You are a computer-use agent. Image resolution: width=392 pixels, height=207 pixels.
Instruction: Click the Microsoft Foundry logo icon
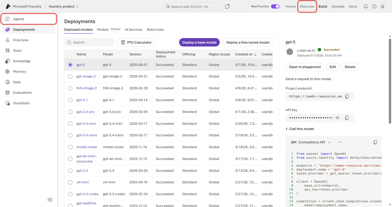tap(8, 6)
